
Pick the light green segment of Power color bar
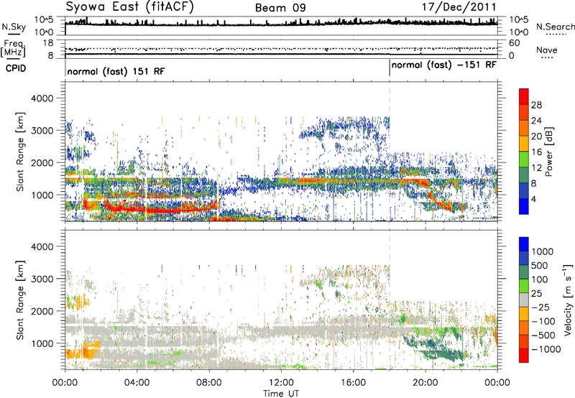[524, 159]
